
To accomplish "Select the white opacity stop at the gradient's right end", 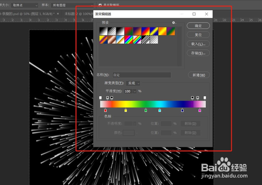I will click(205, 98).
